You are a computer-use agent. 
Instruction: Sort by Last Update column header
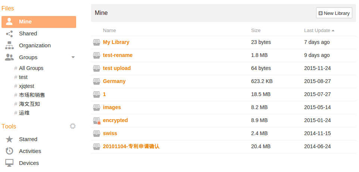317,31
